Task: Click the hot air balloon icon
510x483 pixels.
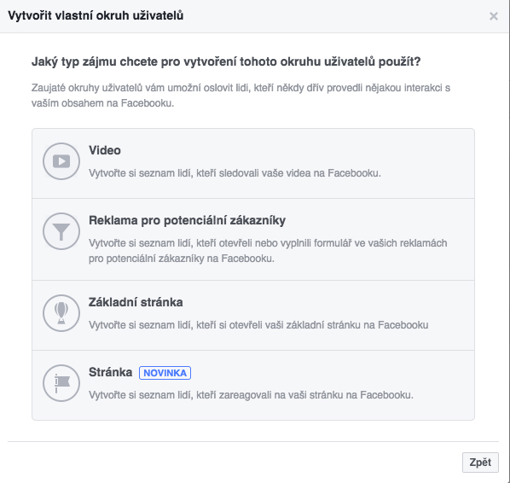Action: click(x=61, y=313)
